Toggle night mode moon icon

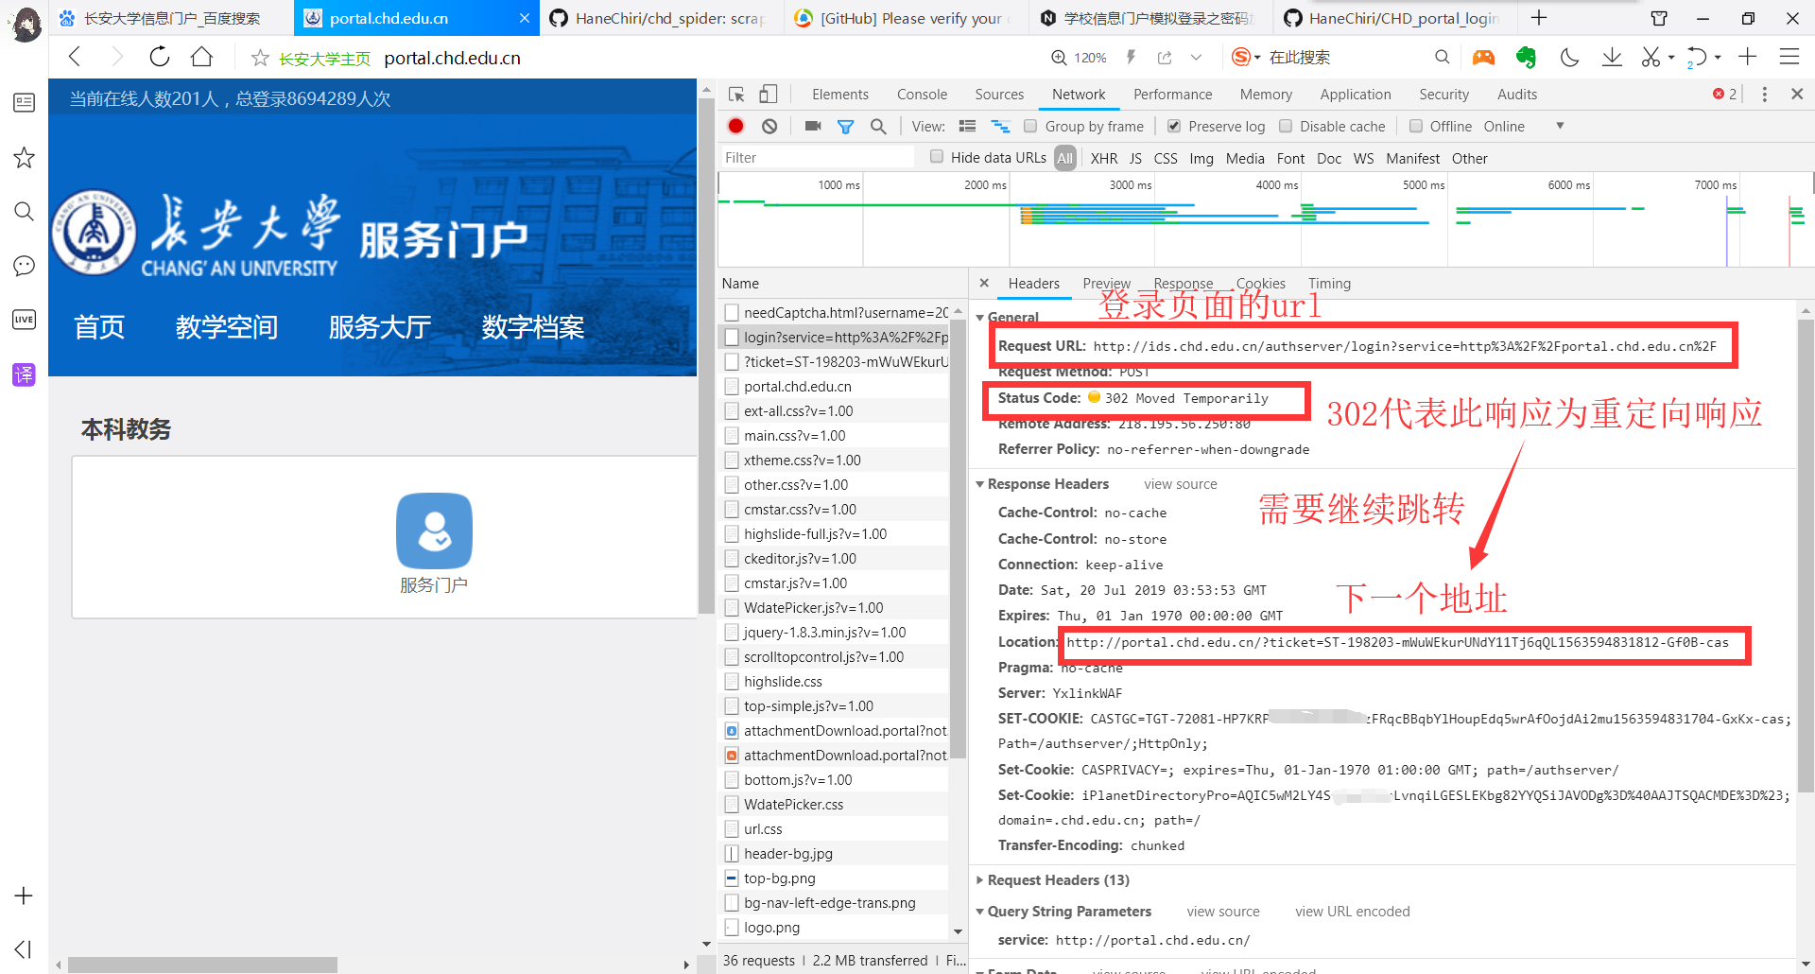point(1569,58)
